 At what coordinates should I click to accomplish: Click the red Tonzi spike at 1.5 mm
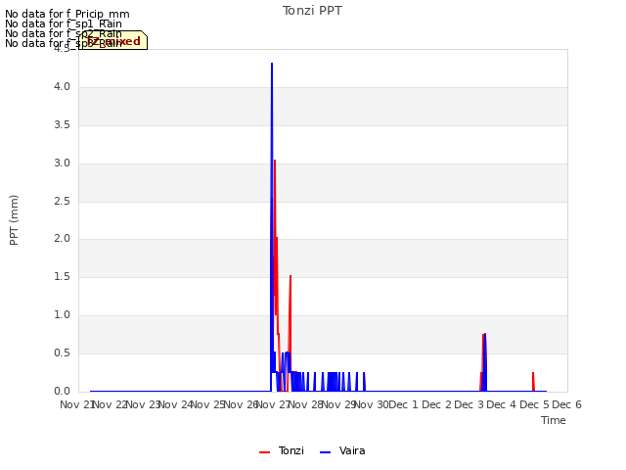pos(291,276)
